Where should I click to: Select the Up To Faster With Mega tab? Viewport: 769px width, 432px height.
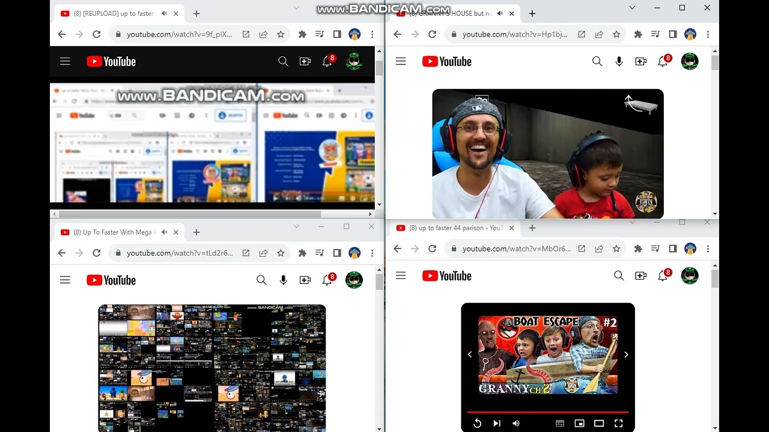[x=119, y=232]
